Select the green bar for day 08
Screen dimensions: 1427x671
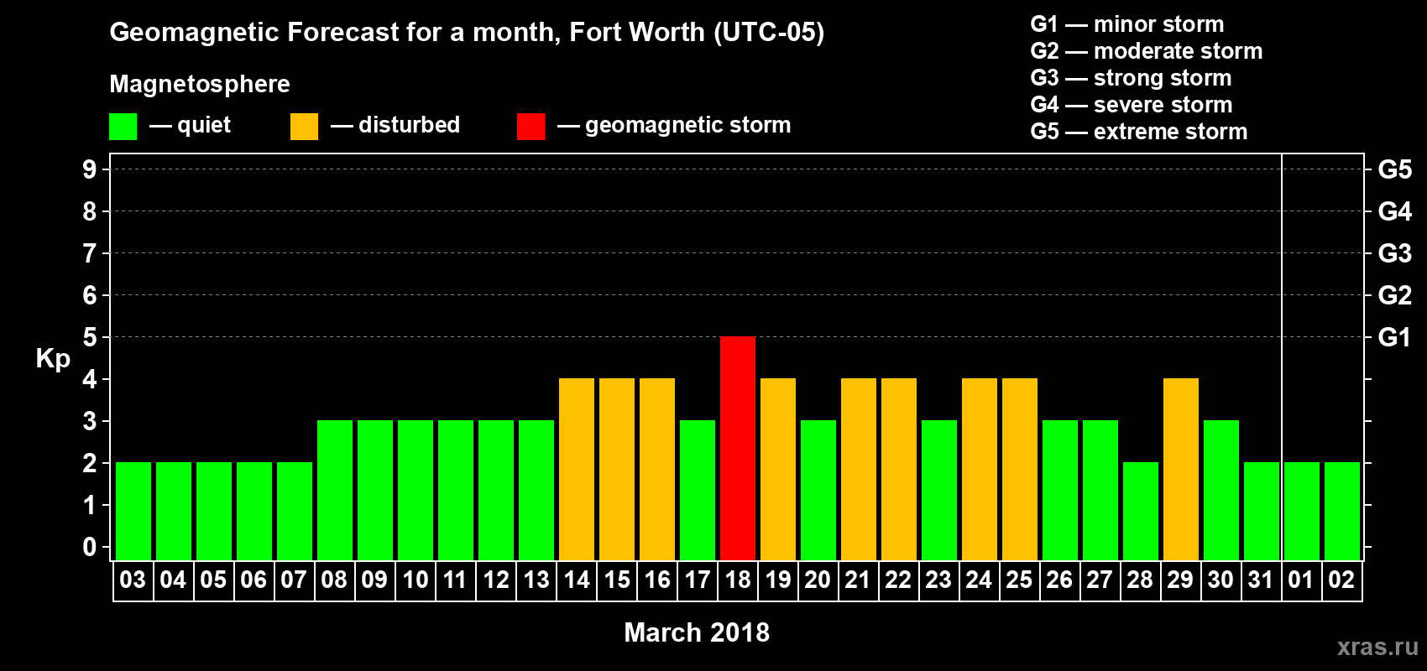click(x=335, y=490)
